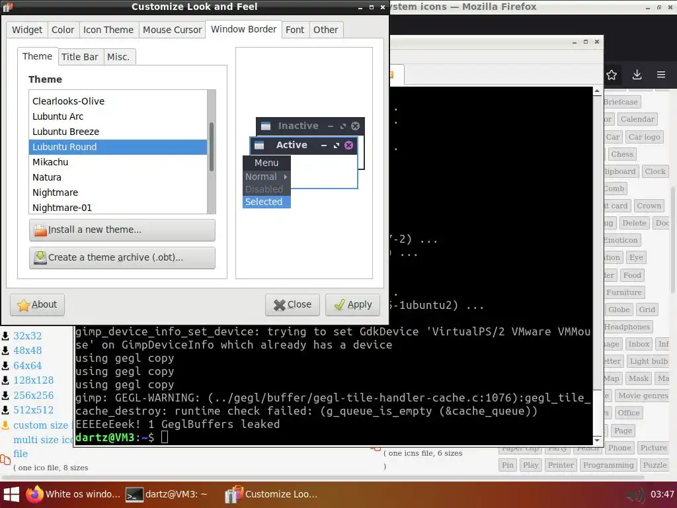Click download icon beside 128x128
Image resolution: width=677 pixels, height=508 pixels.
point(5,380)
